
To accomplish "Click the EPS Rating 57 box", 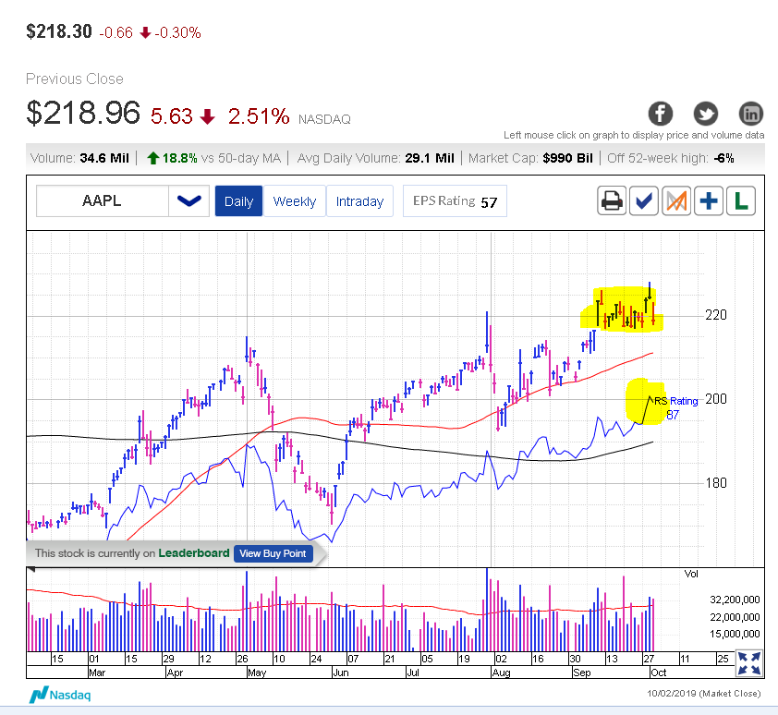I will [x=455, y=201].
